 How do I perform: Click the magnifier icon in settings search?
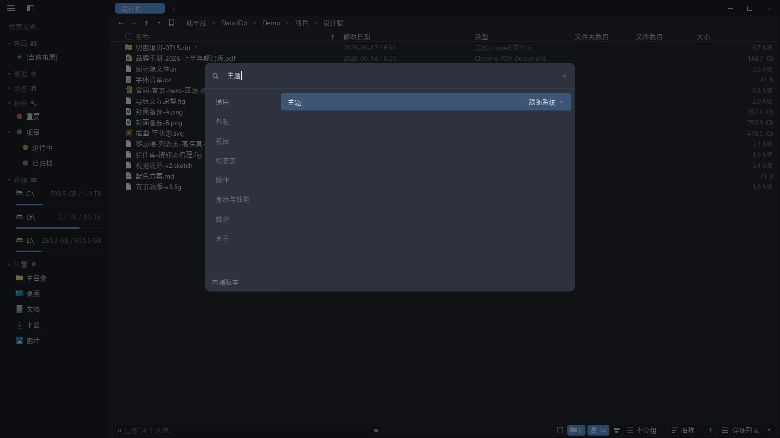215,76
